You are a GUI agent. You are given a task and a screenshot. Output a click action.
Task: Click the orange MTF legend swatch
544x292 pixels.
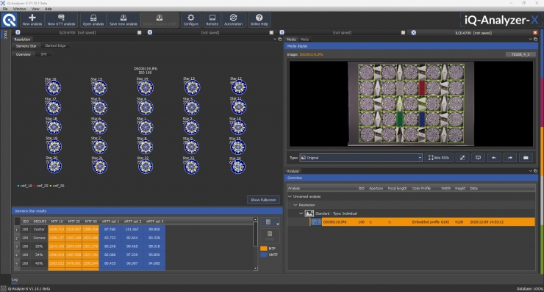[x=264, y=249]
